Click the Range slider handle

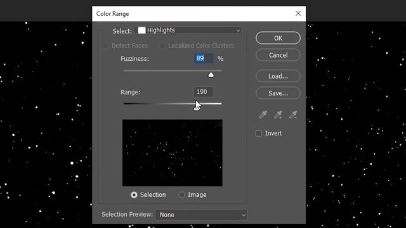tap(197, 108)
